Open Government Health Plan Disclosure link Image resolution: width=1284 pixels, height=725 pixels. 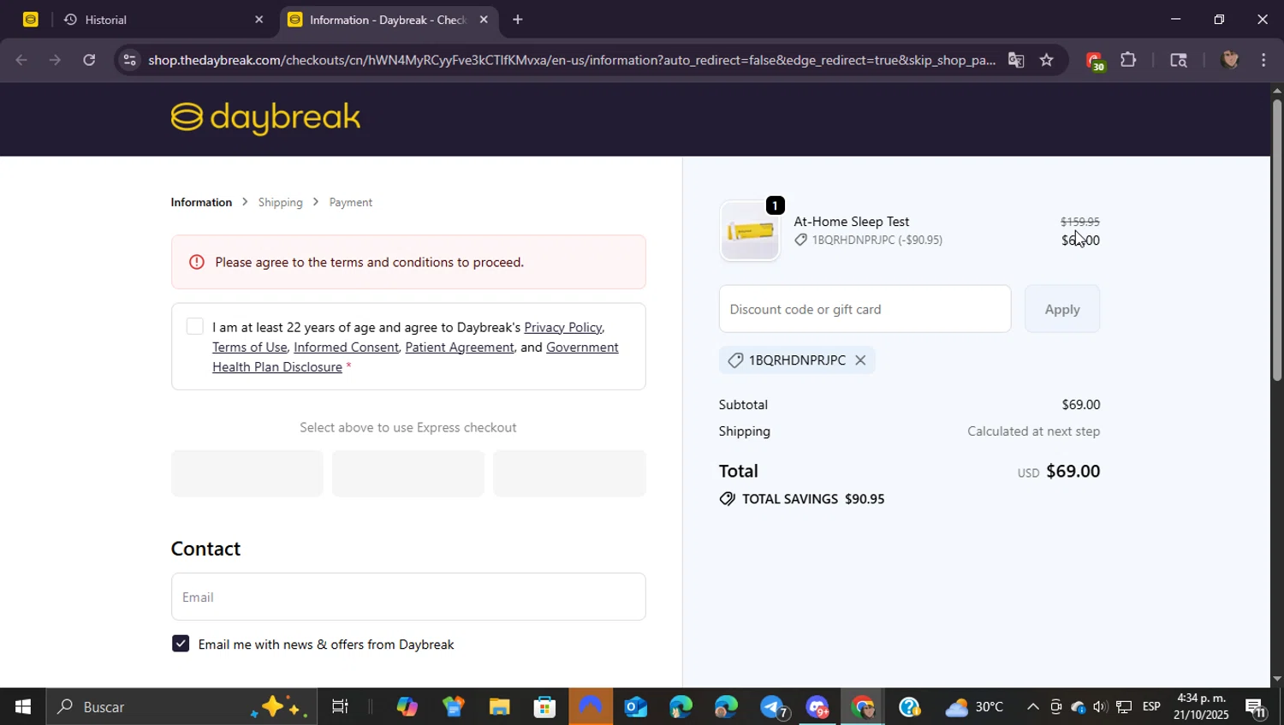point(415,357)
